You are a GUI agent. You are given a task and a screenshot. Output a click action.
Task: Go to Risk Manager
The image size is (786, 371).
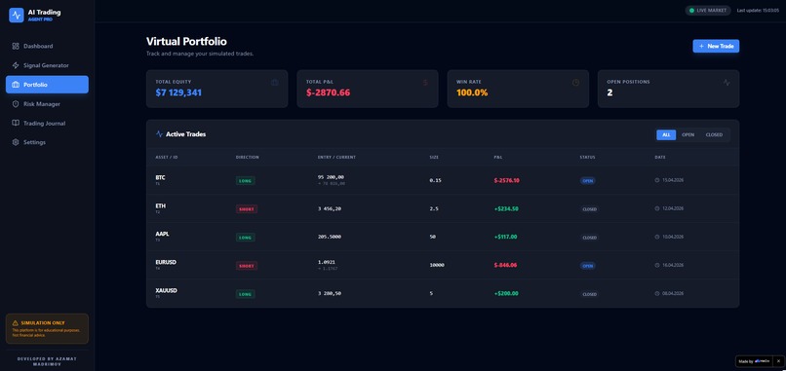coord(47,104)
